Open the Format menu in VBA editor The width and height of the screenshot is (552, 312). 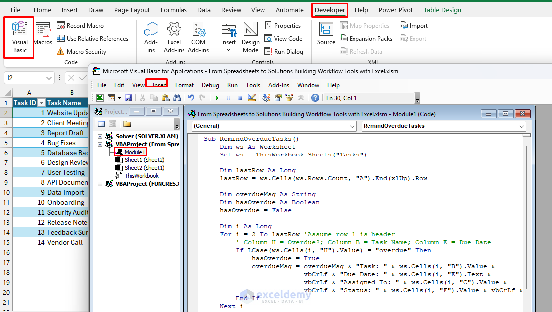click(x=184, y=85)
